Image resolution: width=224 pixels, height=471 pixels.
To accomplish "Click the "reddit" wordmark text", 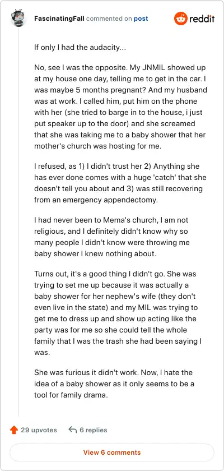I will click(202, 19).
